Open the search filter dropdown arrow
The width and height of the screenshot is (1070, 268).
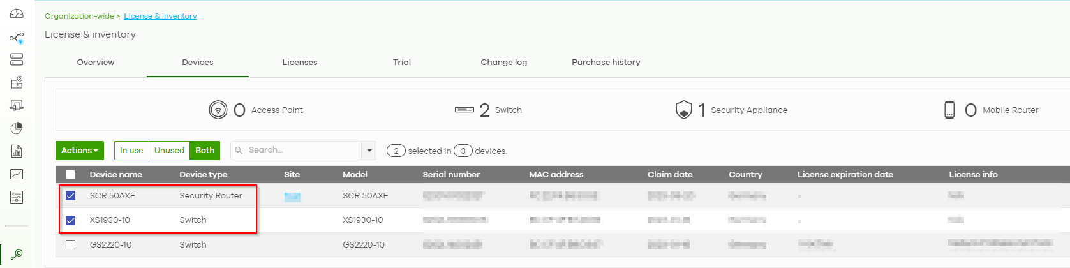369,151
